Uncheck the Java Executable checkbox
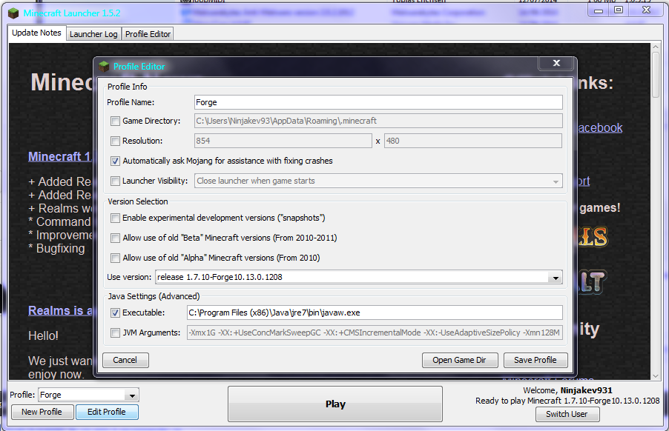The image size is (669, 431). pos(115,313)
